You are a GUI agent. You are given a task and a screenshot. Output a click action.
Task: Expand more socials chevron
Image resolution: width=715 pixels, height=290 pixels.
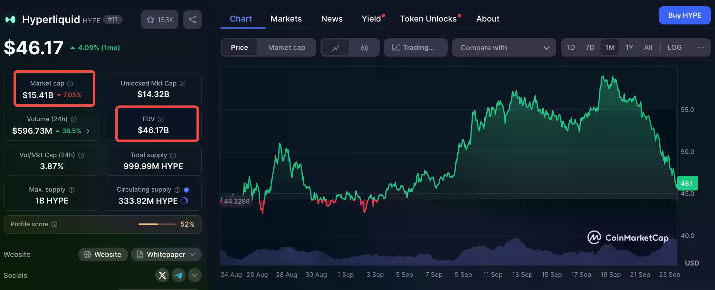pyautogui.click(x=195, y=275)
